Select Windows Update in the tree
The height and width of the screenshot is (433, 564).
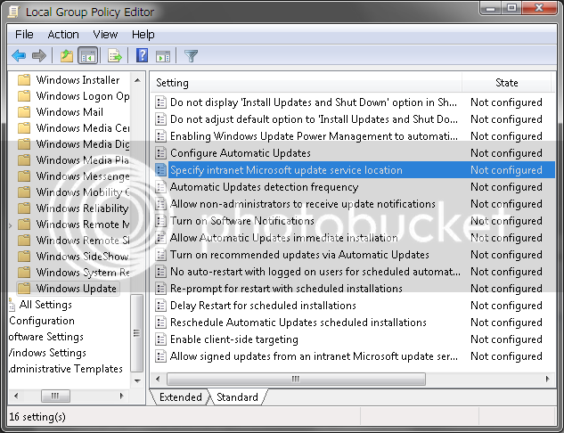click(69, 289)
